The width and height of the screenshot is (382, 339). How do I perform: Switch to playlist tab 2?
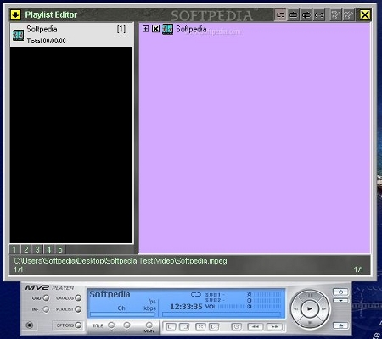(26, 249)
